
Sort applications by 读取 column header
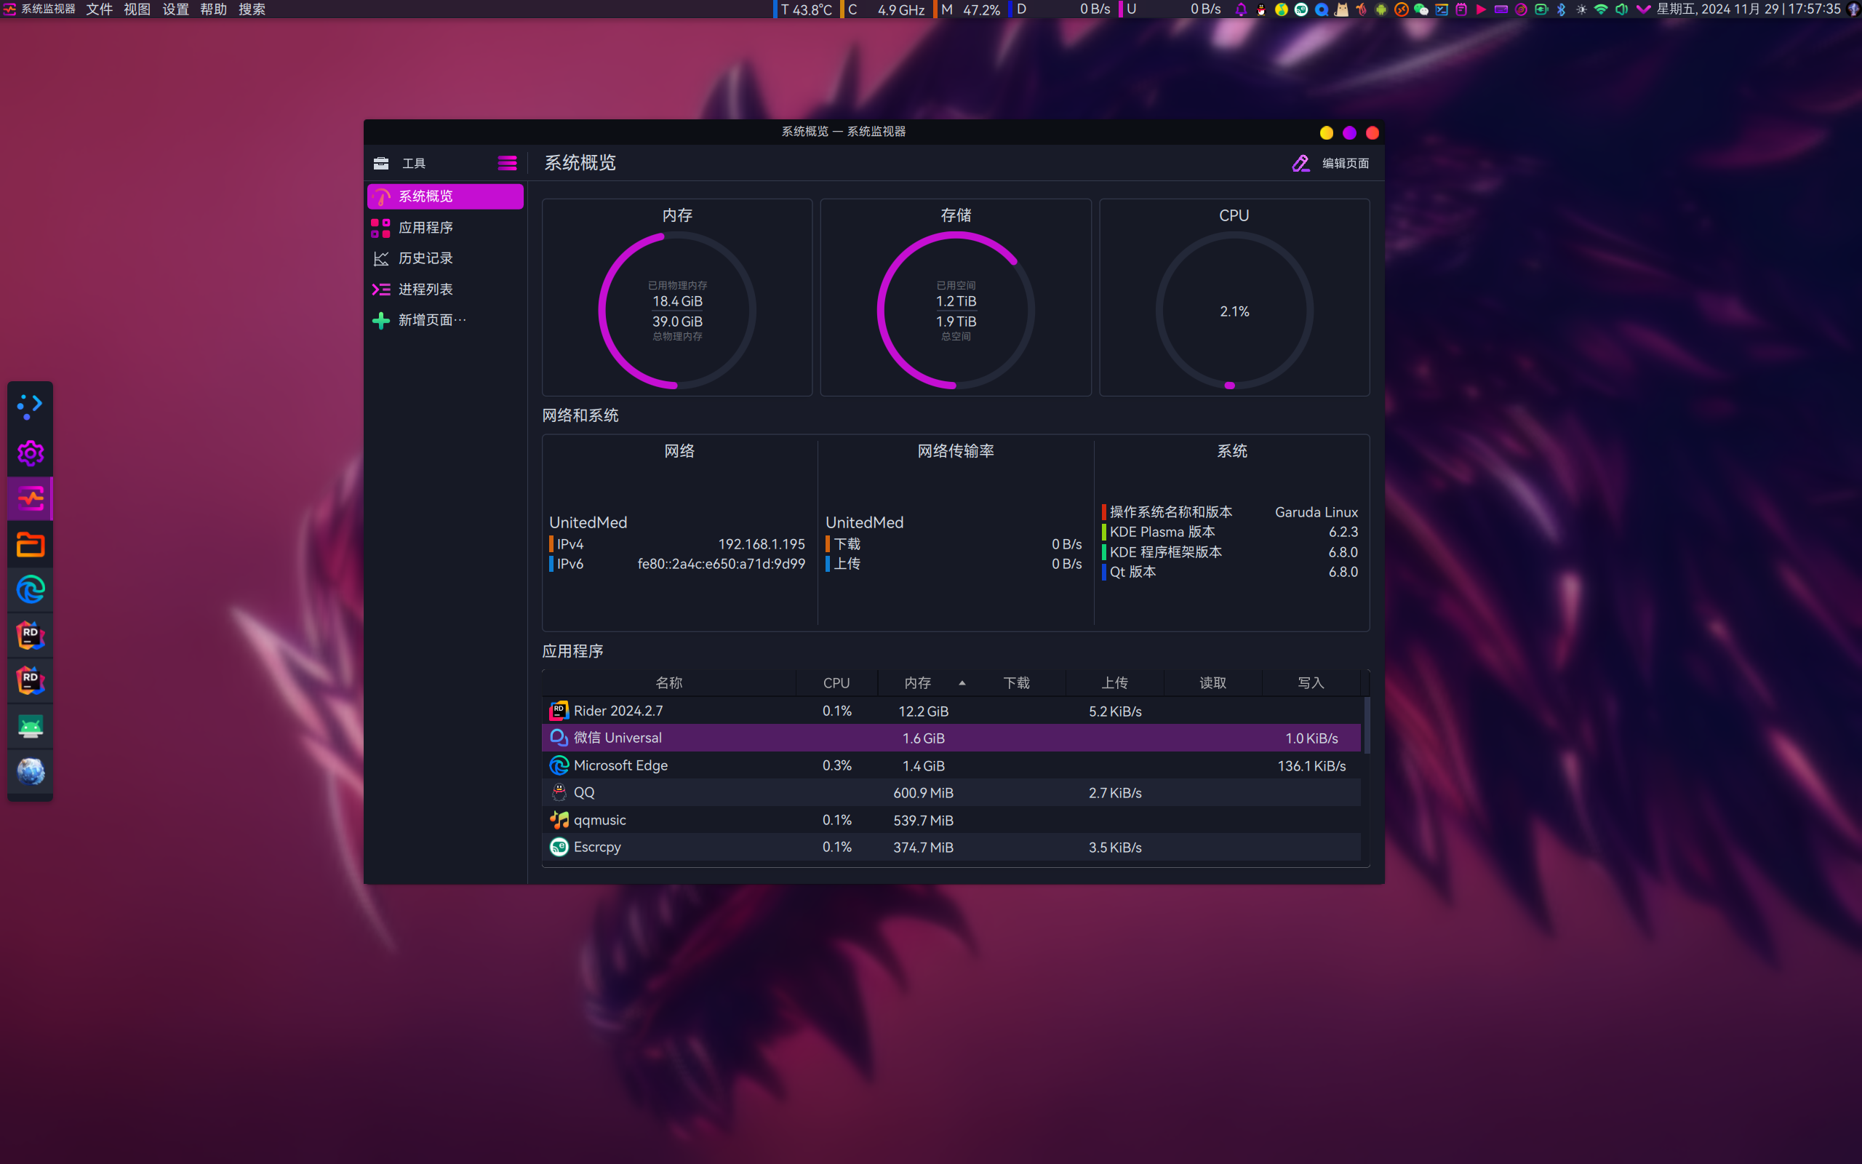(1212, 683)
